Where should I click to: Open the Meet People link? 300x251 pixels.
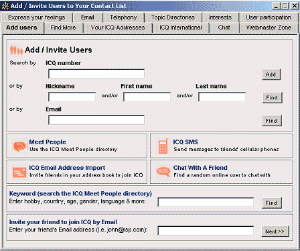[48, 142]
